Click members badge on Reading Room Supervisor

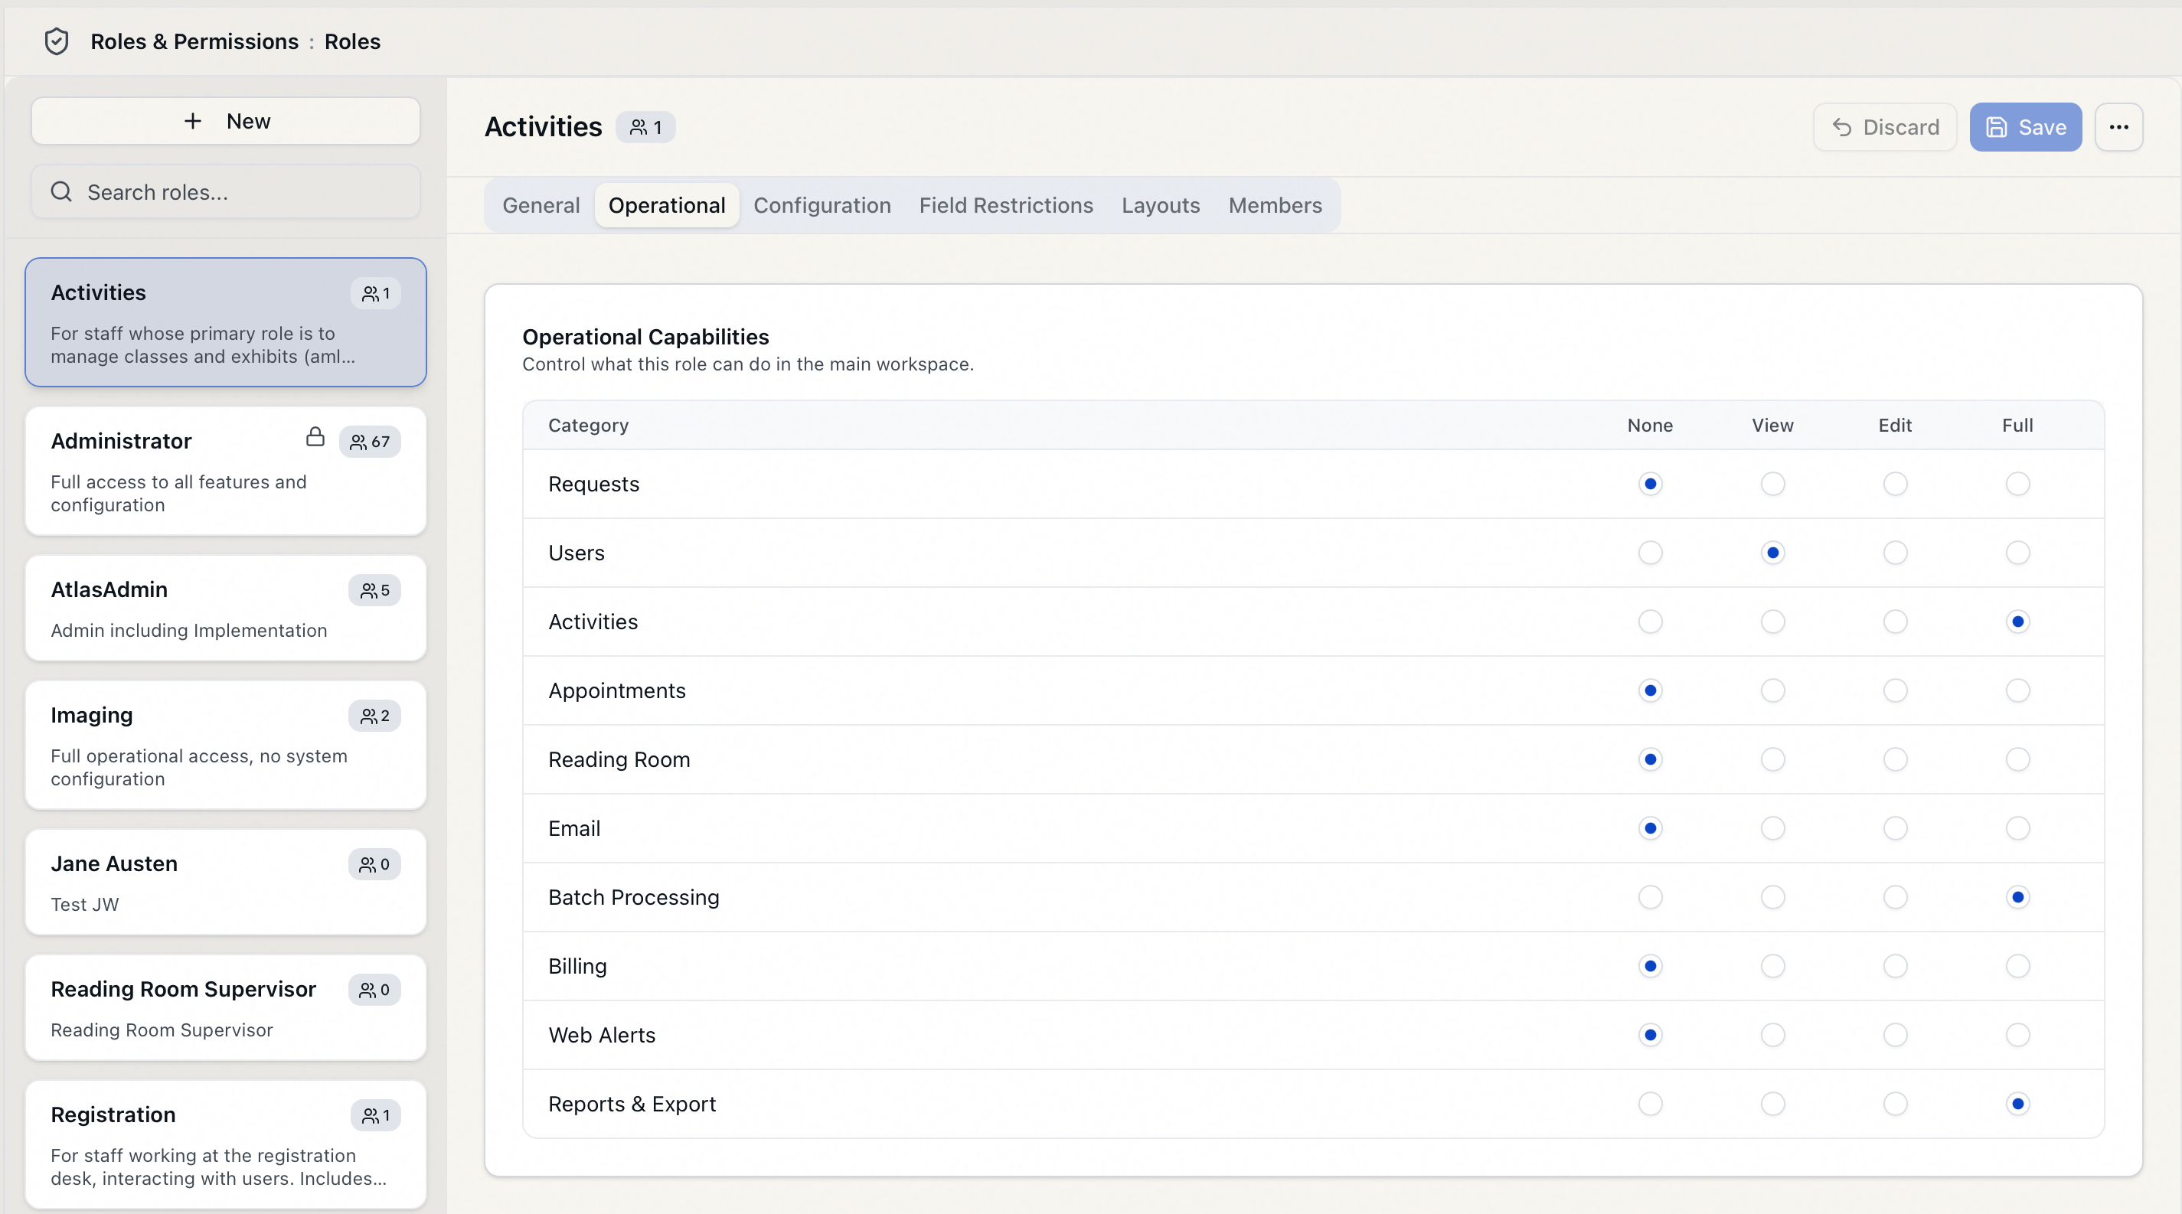pos(374,990)
